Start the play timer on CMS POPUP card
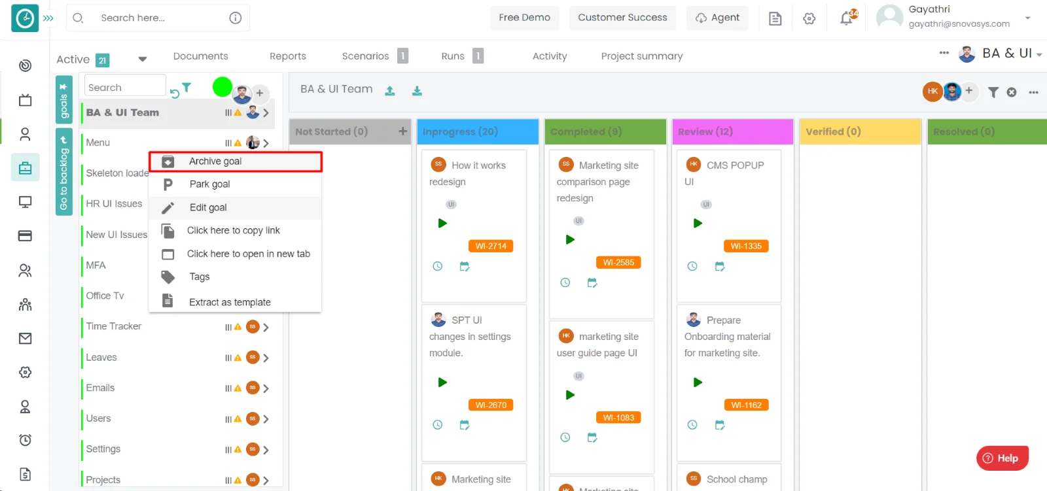 point(698,224)
